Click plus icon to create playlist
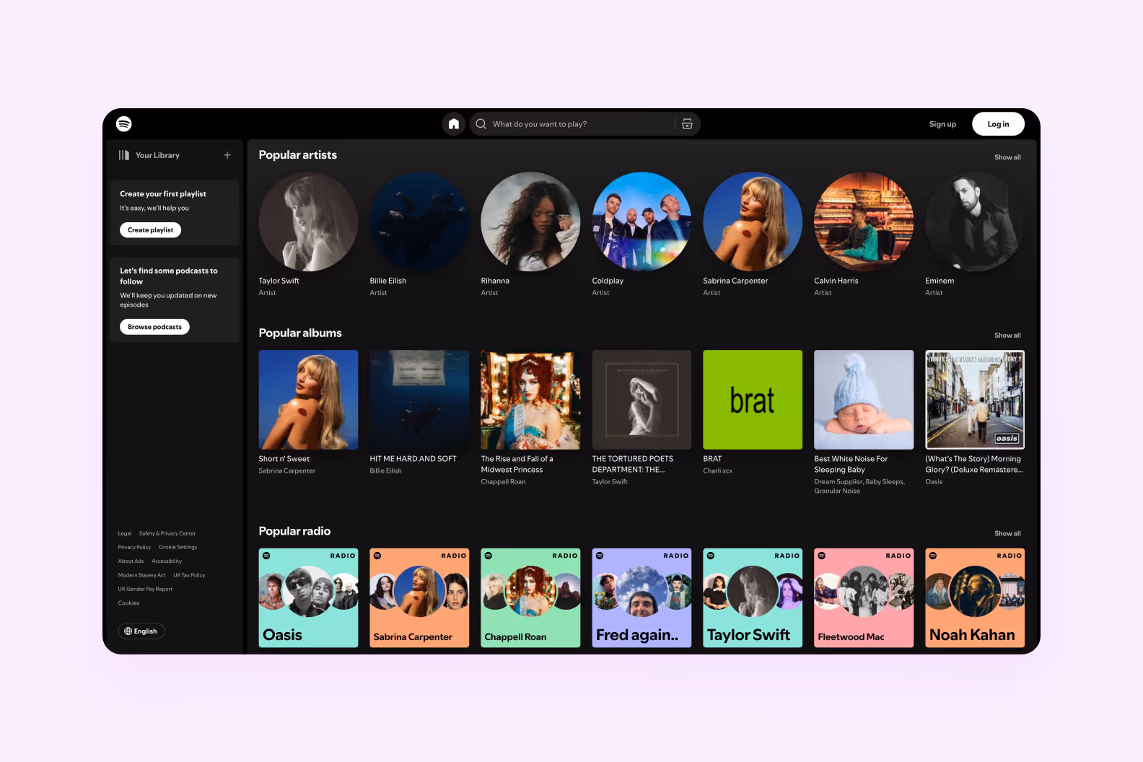Screen dimensions: 1143x762 [227, 155]
